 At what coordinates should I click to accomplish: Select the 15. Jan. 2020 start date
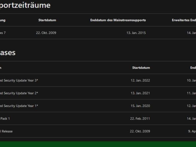[140, 106]
